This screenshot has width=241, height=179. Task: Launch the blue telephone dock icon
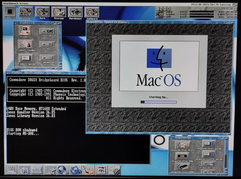(75, 170)
